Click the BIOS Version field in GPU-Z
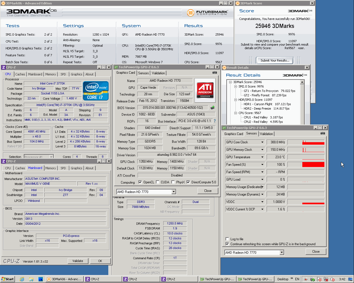354x283 pixels. tap(173, 108)
